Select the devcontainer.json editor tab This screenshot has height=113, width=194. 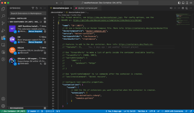click(61, 8)
